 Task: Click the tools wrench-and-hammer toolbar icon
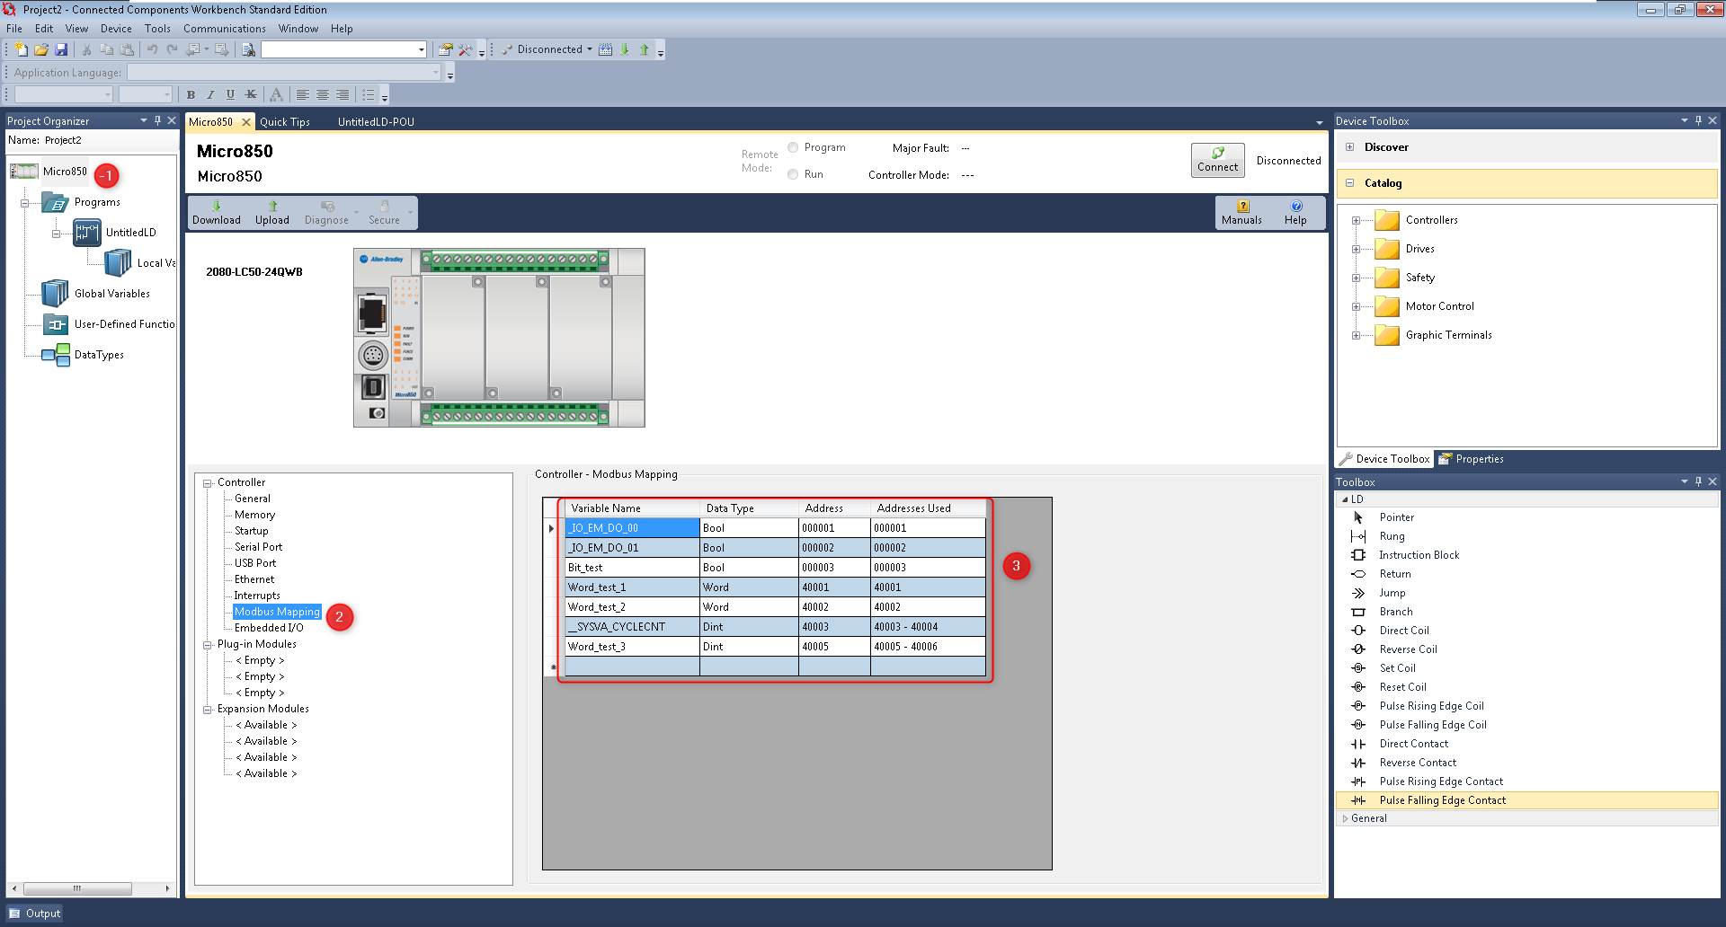(465, 49)
